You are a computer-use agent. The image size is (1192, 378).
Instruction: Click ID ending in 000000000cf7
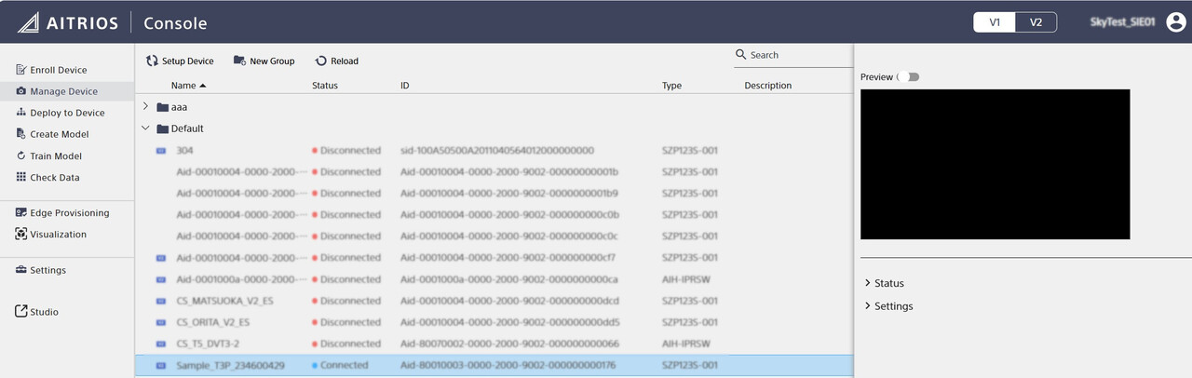point(508,257)
